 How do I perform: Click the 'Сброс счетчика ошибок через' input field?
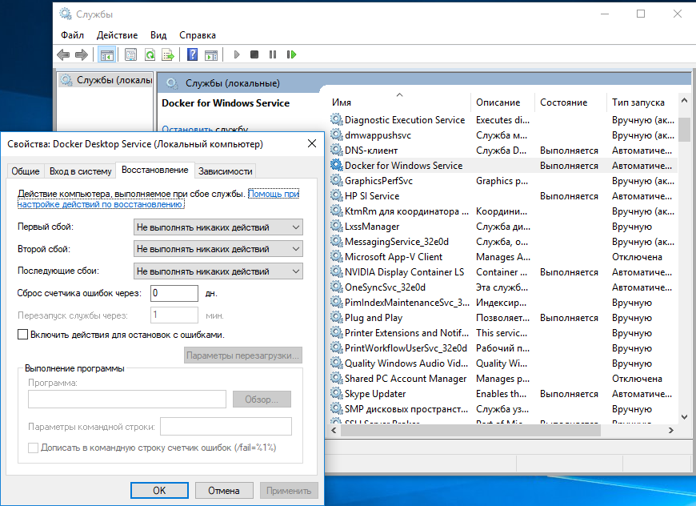tap(174, 293)
